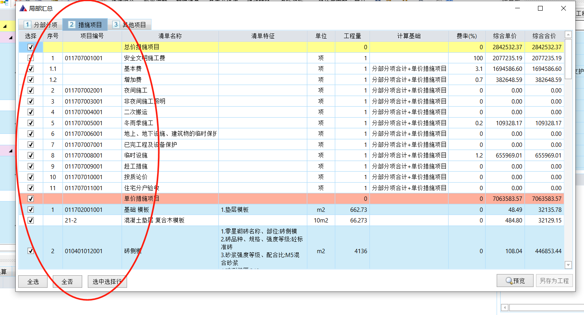
Task: Click the 655969.01 unit price cell
Action: pyautogui.click(x=505, y=156)
